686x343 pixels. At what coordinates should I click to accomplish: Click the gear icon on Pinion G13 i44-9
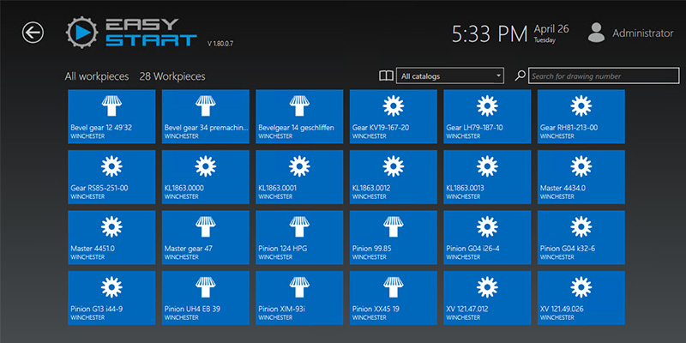[111, 287]
